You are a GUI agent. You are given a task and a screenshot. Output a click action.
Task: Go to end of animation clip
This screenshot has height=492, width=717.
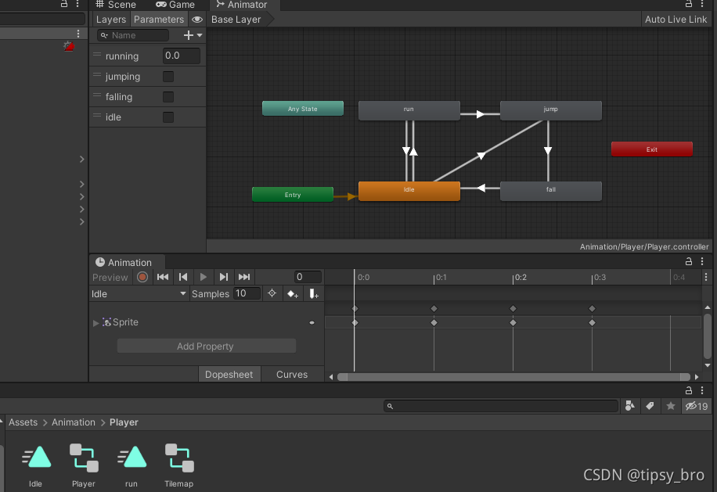pos(244,277)
